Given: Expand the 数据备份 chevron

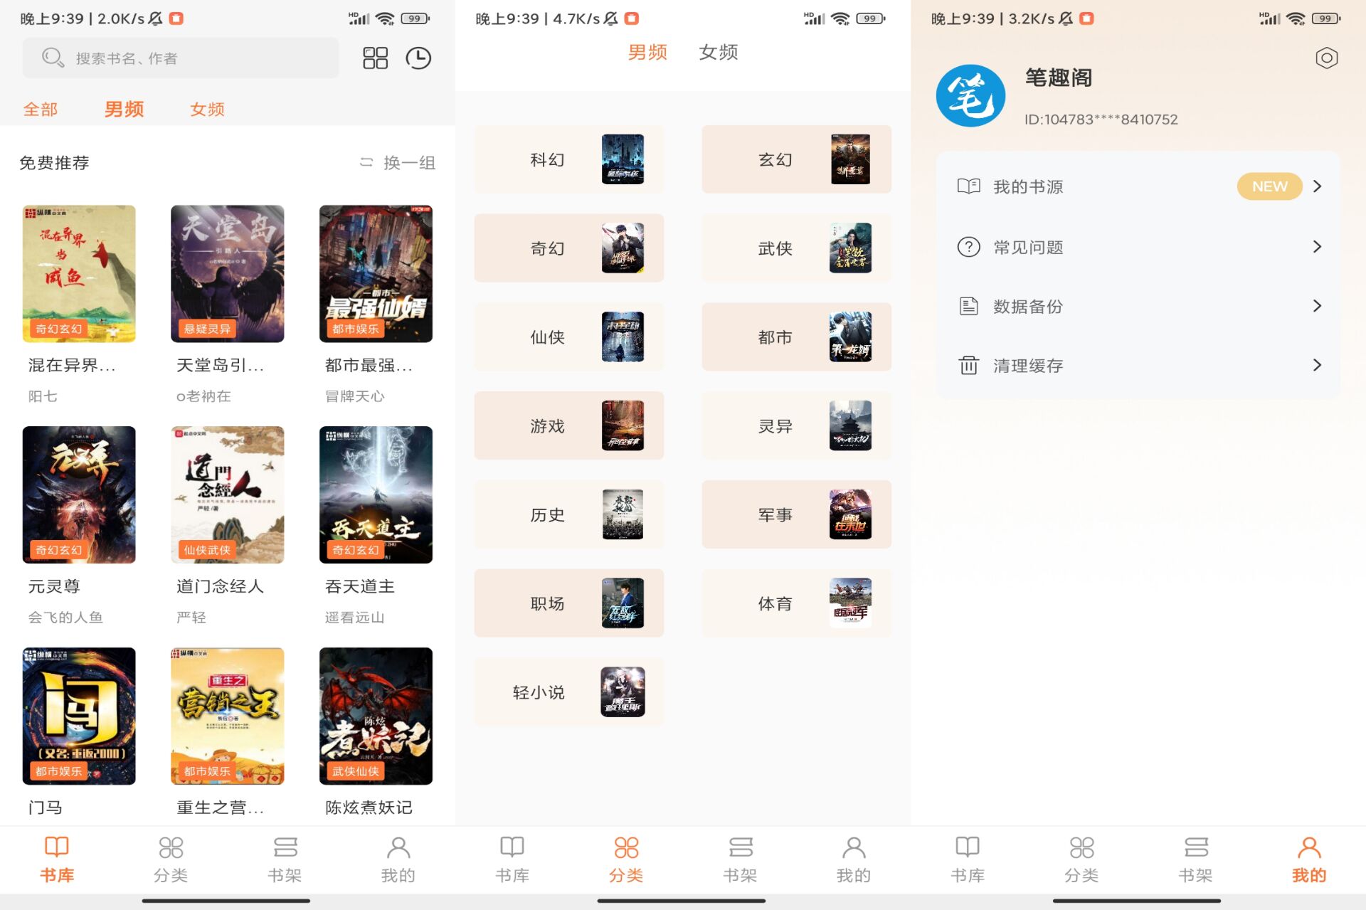Looking at the screenshot, I should (x=1317, y=306).
